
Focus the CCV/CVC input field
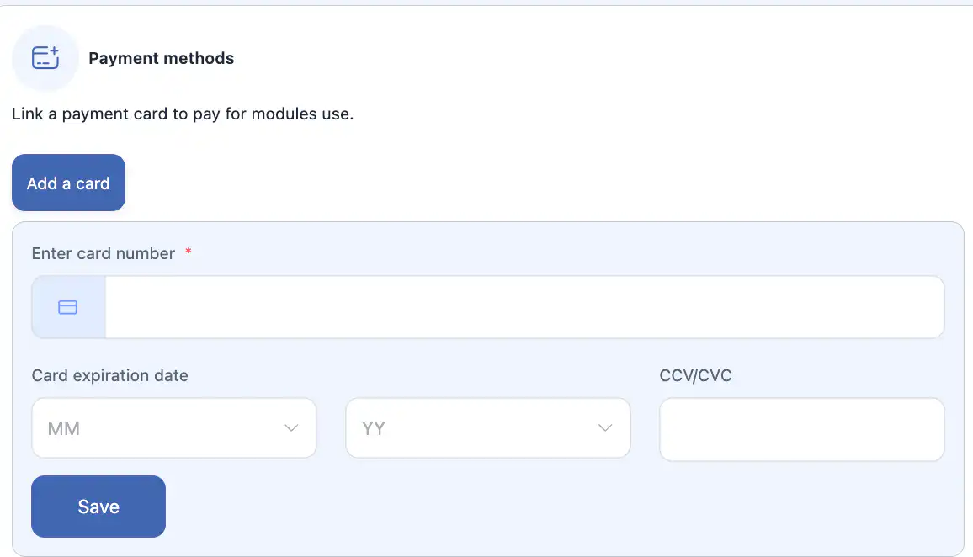pyautogui.click(x=801, y=429)
